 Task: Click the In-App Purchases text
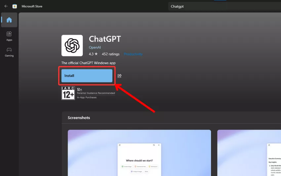(87, 97)
